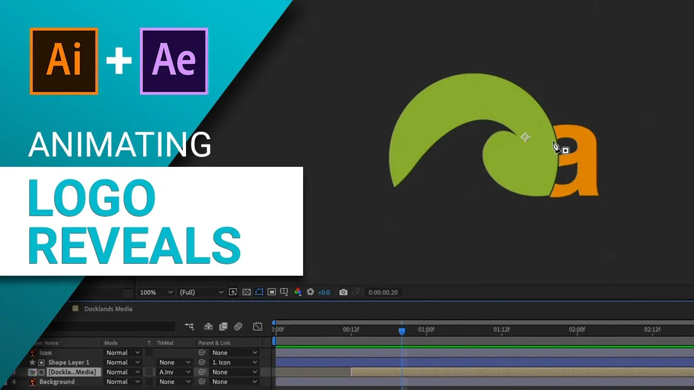Open the Mode dropdown for Icon layer
This screenshot has height=390, width=694.
click(x=123, y=353)
